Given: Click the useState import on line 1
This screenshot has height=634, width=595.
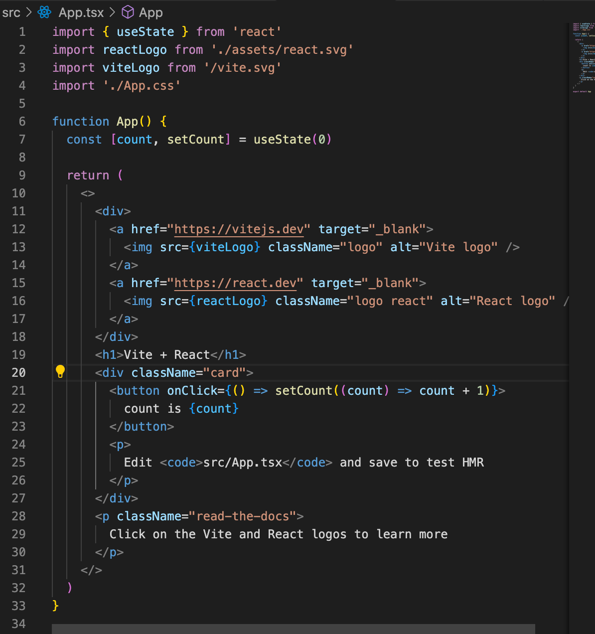Looking at the screenshot, I should coord(145,31).
